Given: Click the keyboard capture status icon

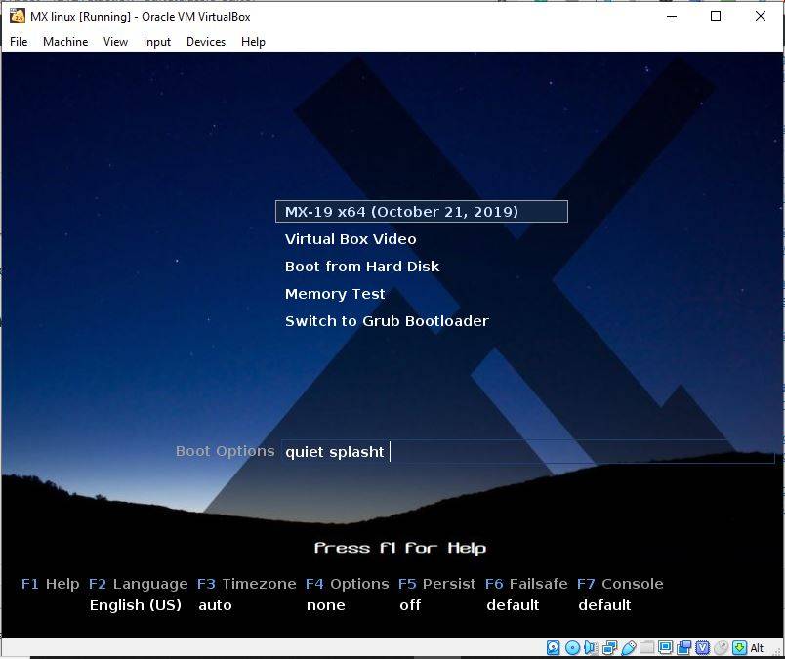Looking at the screenshot, I should pyautogui.click(x=738, y=647).
